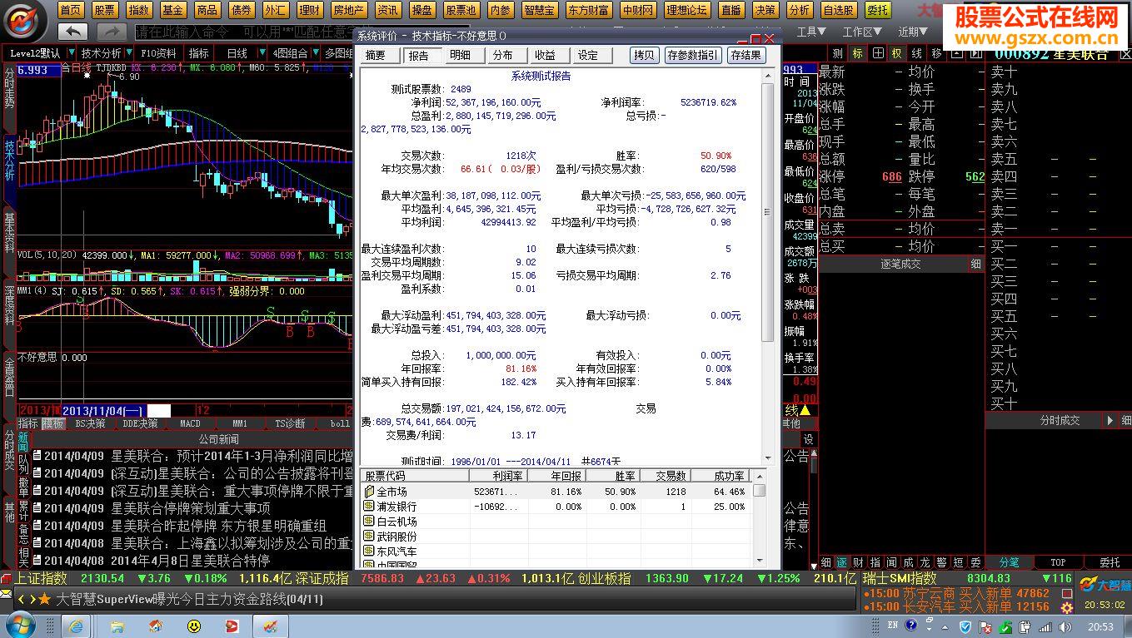
Task: Click the smiley face taskbar icon
Action: [x=194, y=626]
